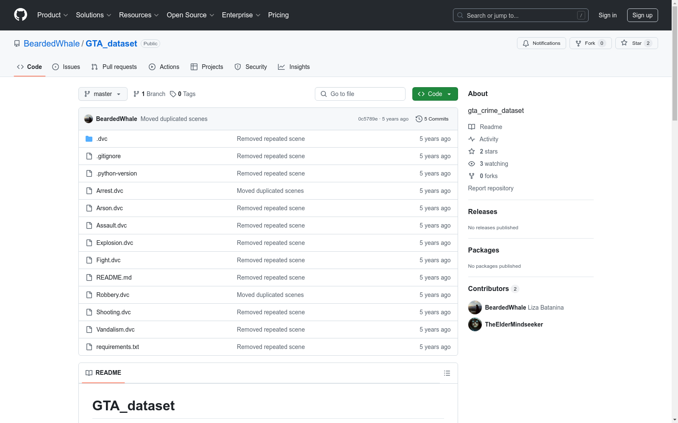Viewport: 678px width, 423px height.
Task: Click the star icon in Star button
Action: click(x=624, y=43)
